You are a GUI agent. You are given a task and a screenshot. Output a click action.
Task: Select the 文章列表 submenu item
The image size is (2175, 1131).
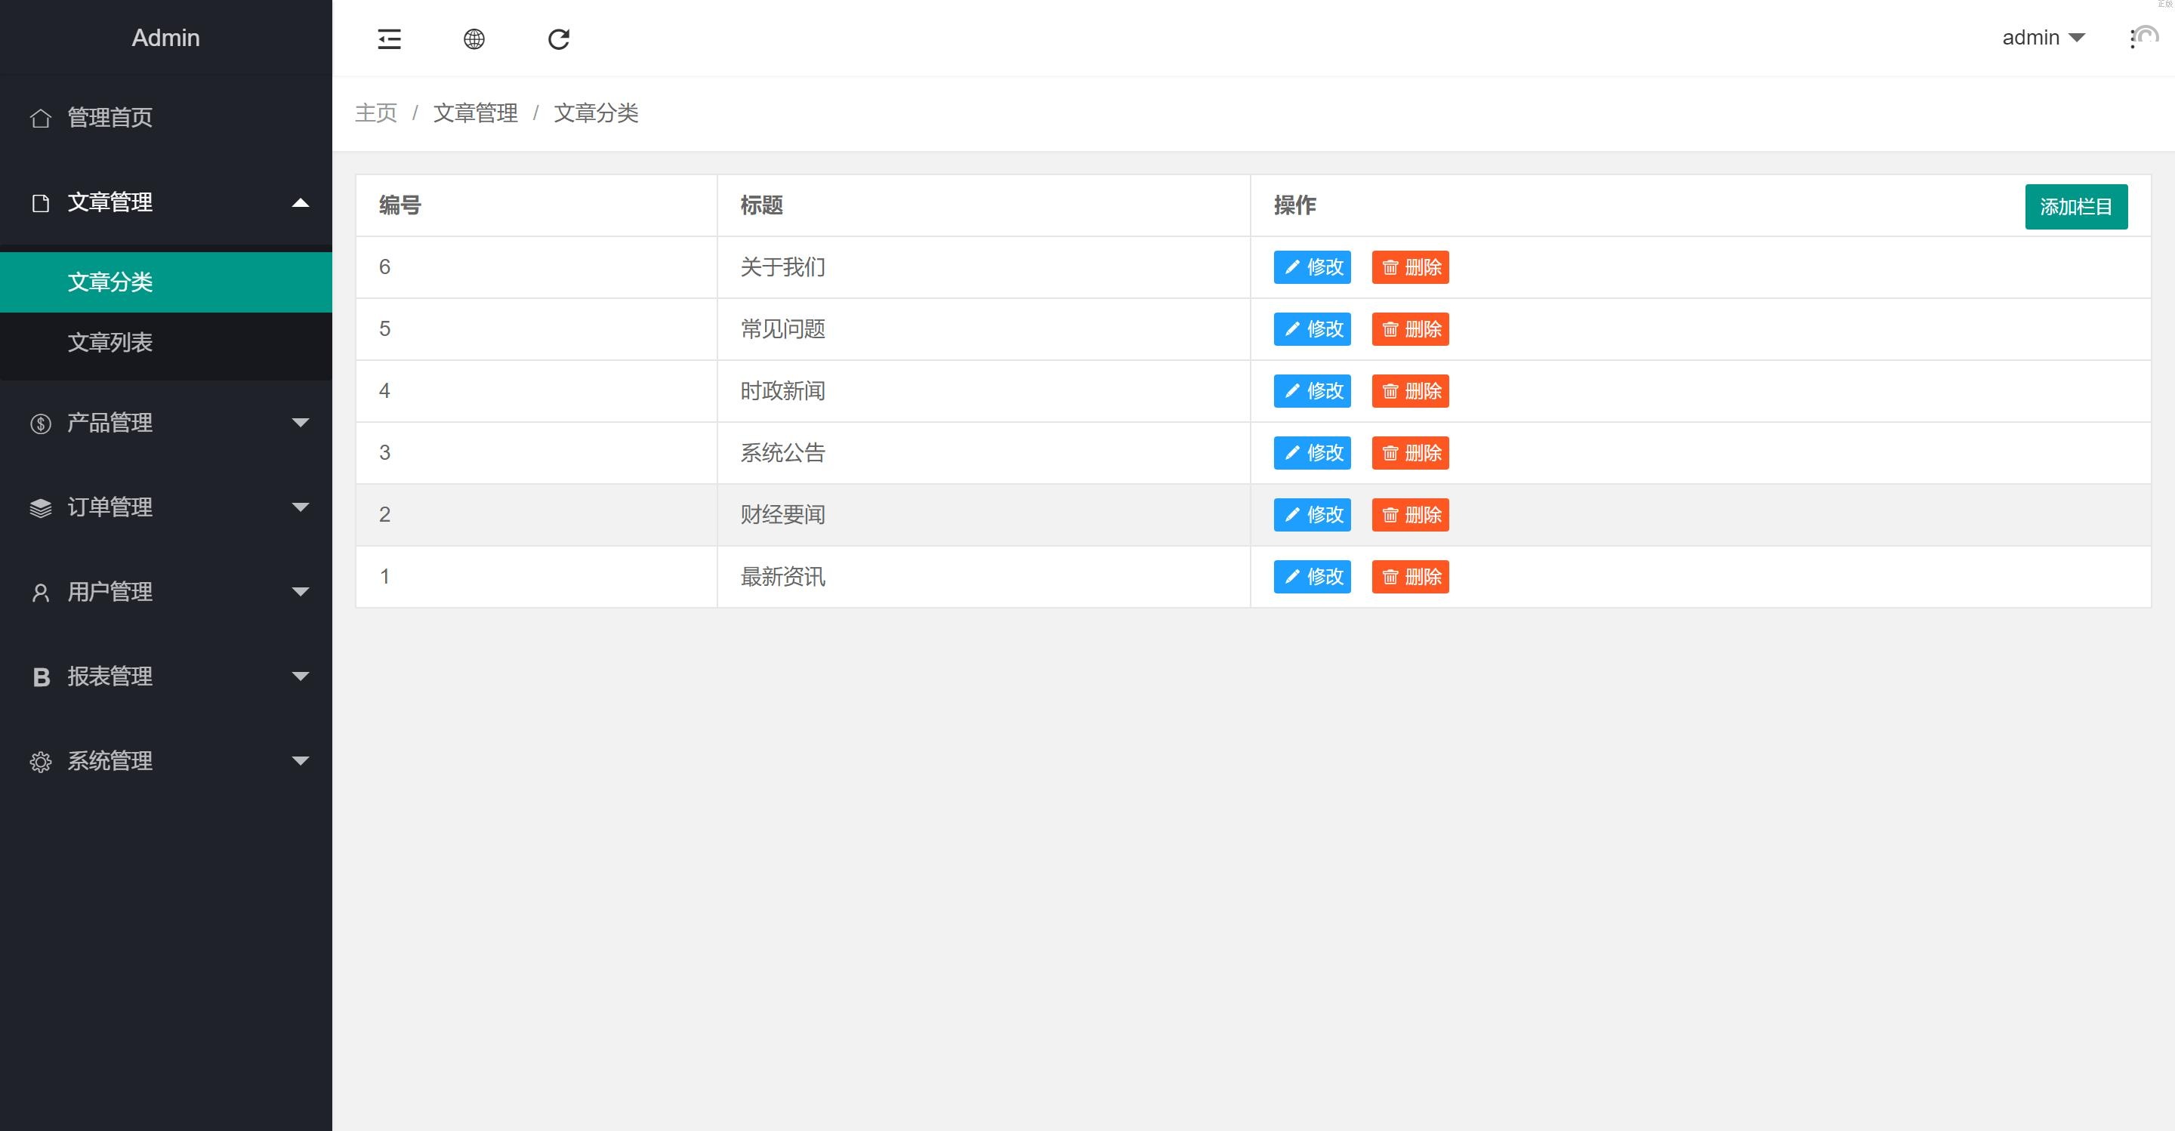[x=110, y=343]
